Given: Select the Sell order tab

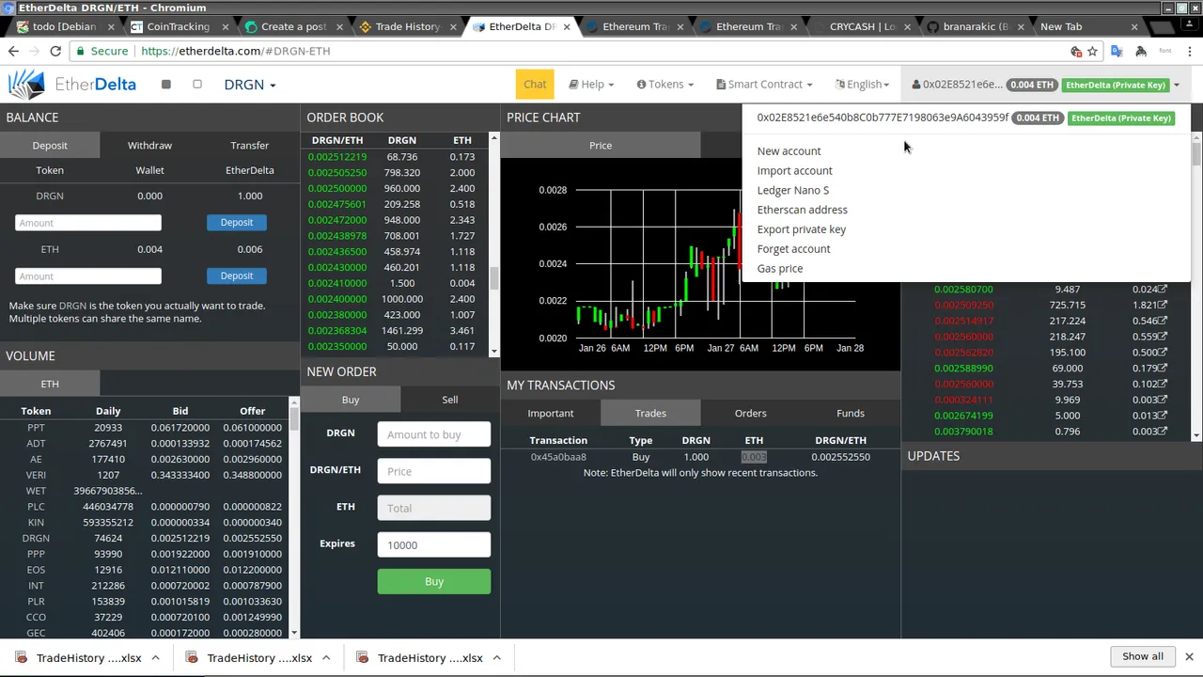Looking at the screenshot, I should click(450, 400).
